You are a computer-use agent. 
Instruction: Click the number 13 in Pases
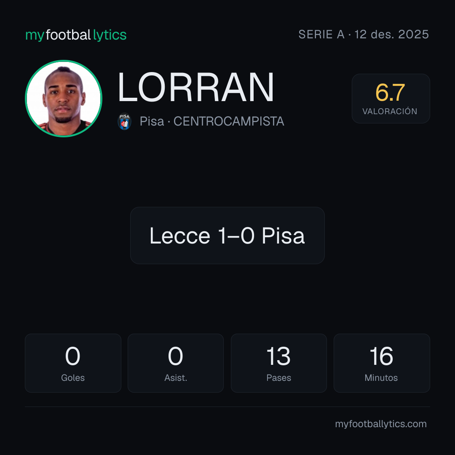[x=278, y=356]
